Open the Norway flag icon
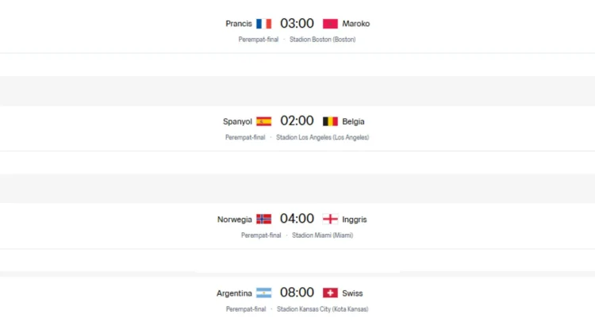 263,219
